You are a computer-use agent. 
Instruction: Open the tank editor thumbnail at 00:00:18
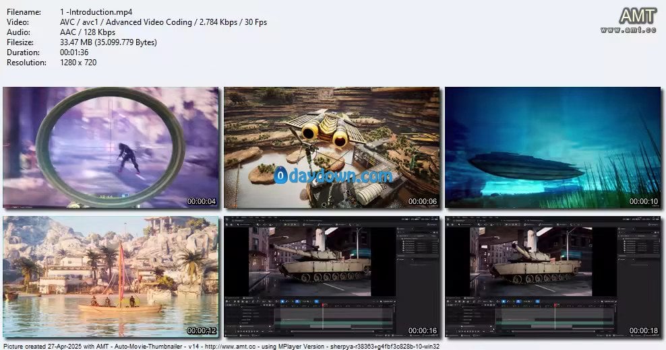[553, 277]
